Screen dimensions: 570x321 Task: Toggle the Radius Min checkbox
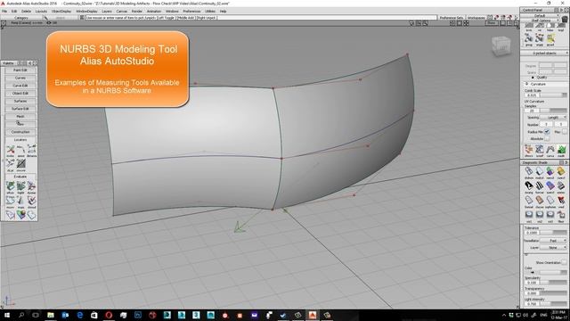tap(547, 132)
